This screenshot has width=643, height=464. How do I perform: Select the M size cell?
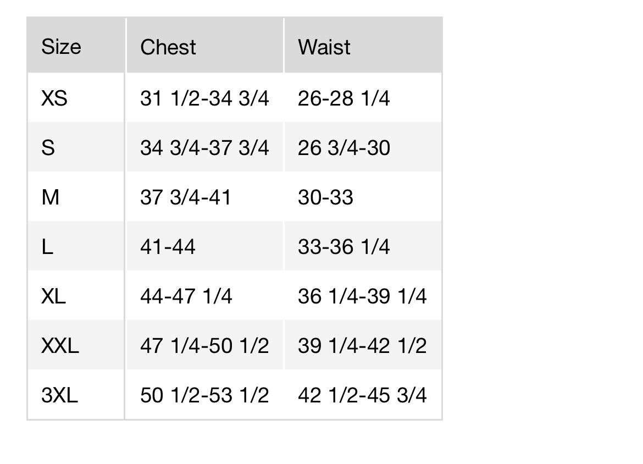coord(50,197)
